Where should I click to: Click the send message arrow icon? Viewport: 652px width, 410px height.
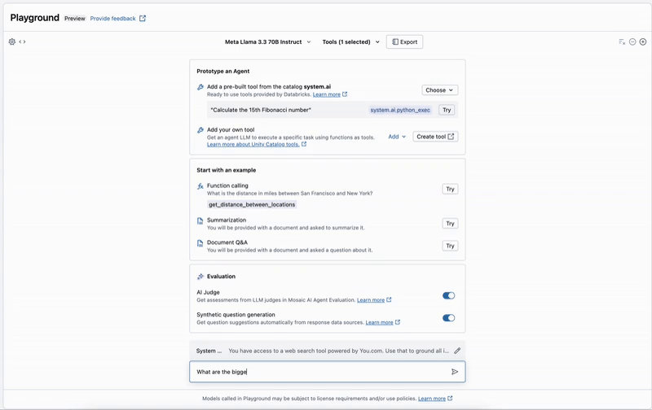click(x=455, y=372)
